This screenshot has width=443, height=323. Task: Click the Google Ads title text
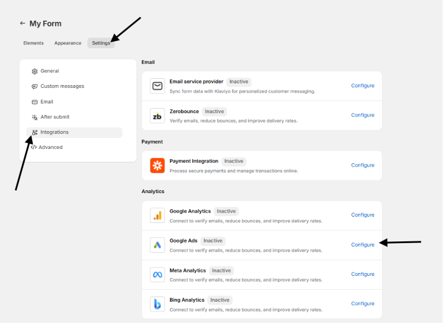pos(183,241)
